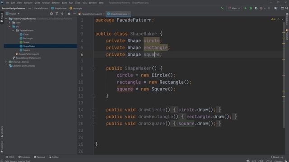289x162 pixels.
Task: Click Collapse All icon in Project panel
Action: pos(62,14)
